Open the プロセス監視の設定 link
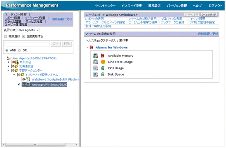The image size is (226, 148). [202, 22]
